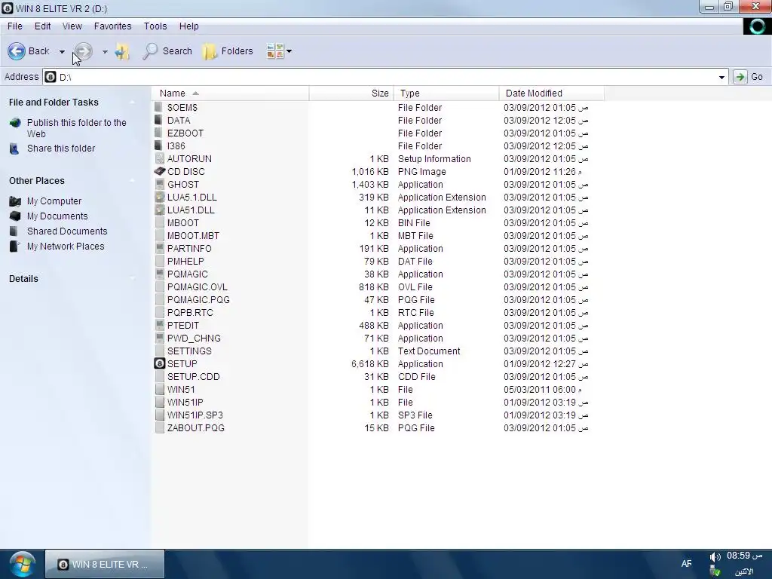The width and height of the screenshot is (772, 579).
Task: Open the Views dropdown arrow
Action: (289, 51)
